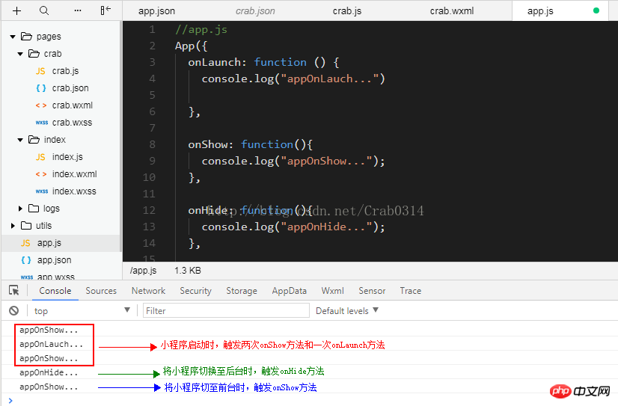Clear the console with the ban icon
The image size is (618, 406).
tap(13, 311)
